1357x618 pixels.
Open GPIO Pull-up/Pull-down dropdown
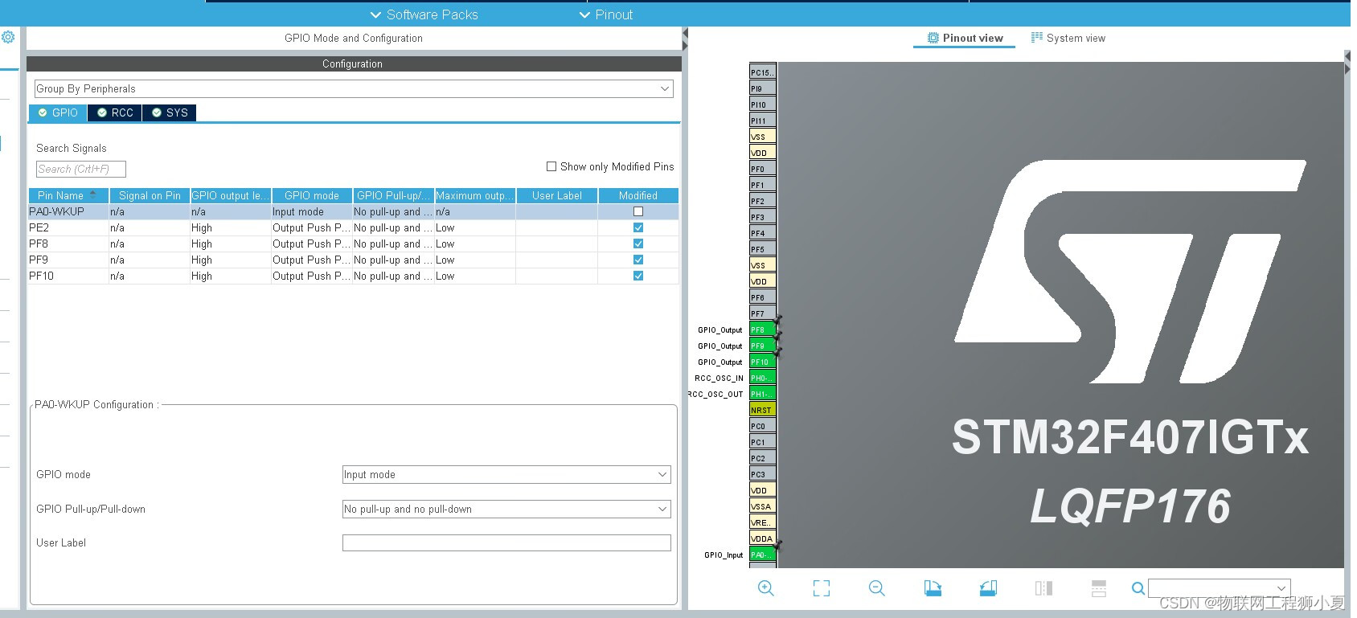tap(506, 509)
